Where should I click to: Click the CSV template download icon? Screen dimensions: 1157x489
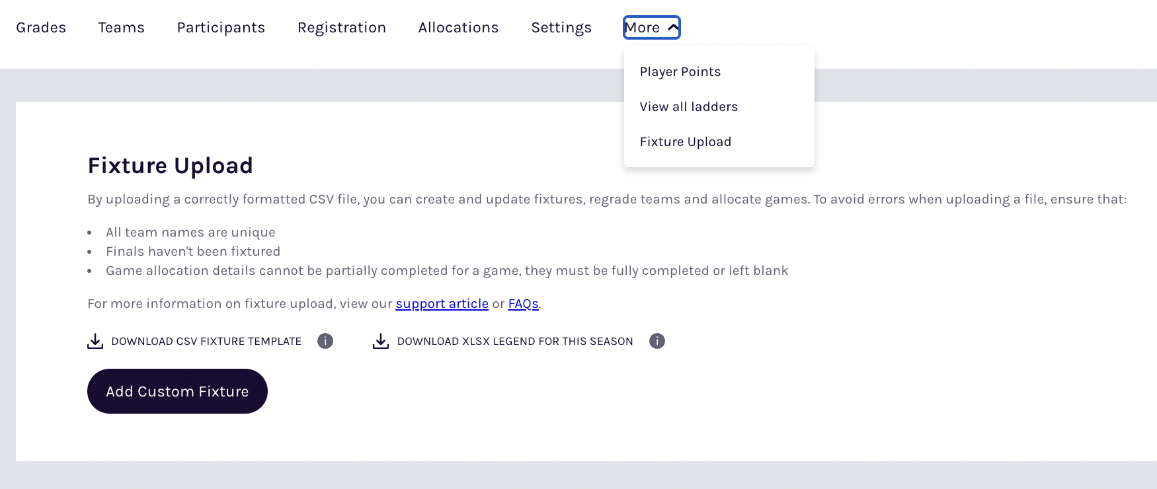[95, 341]
